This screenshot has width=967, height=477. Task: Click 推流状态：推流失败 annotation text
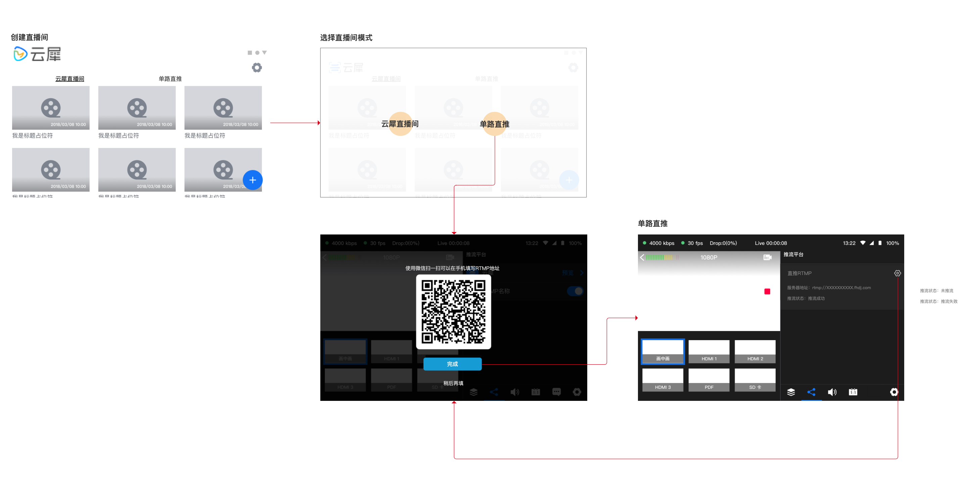(x=938, y=301)
